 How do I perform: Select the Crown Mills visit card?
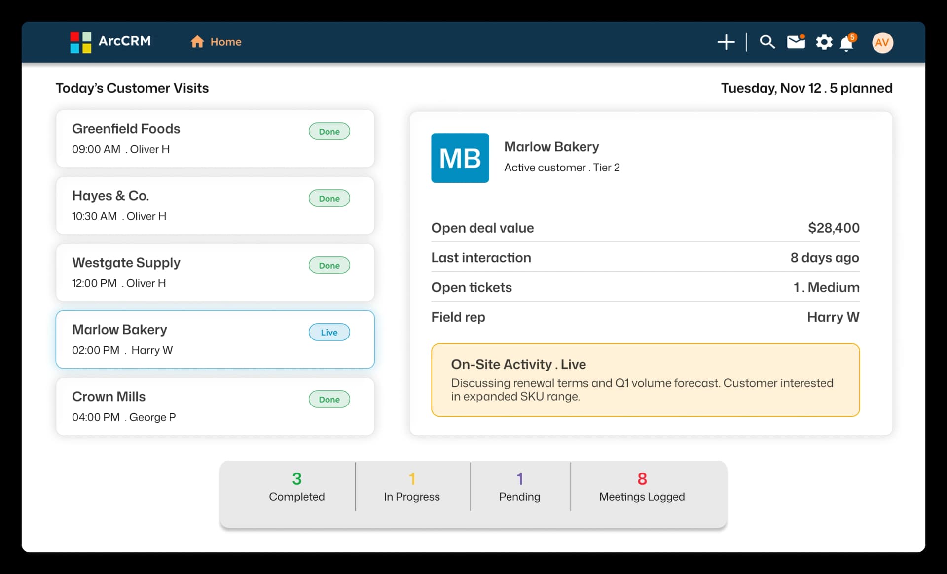coord(215,406)
